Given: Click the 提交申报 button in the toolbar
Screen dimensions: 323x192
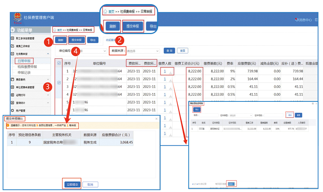Looking at the screenshot, I should coord(76,40).
